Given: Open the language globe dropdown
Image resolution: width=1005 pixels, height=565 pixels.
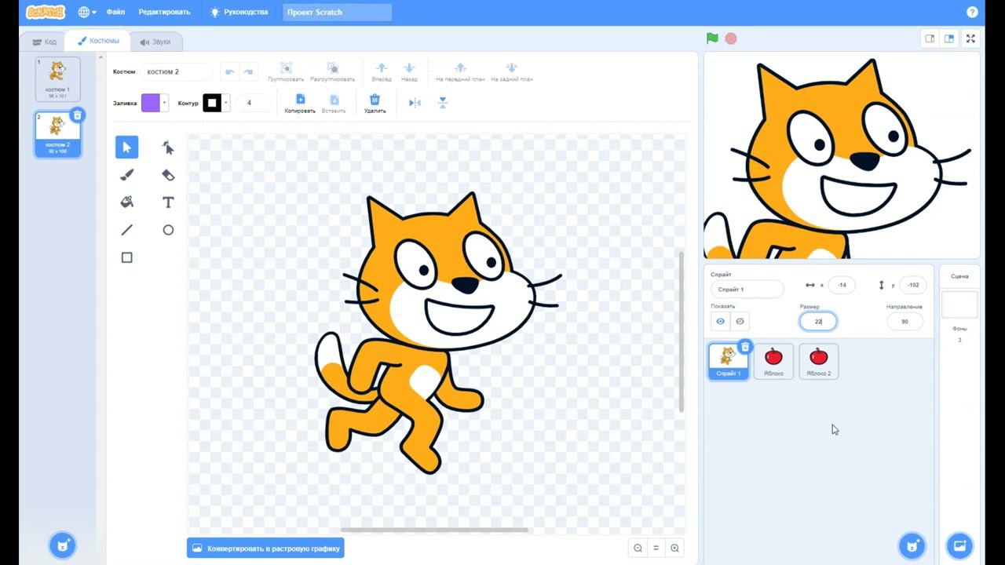Looking at the screenshot, I should coord(87,13).
